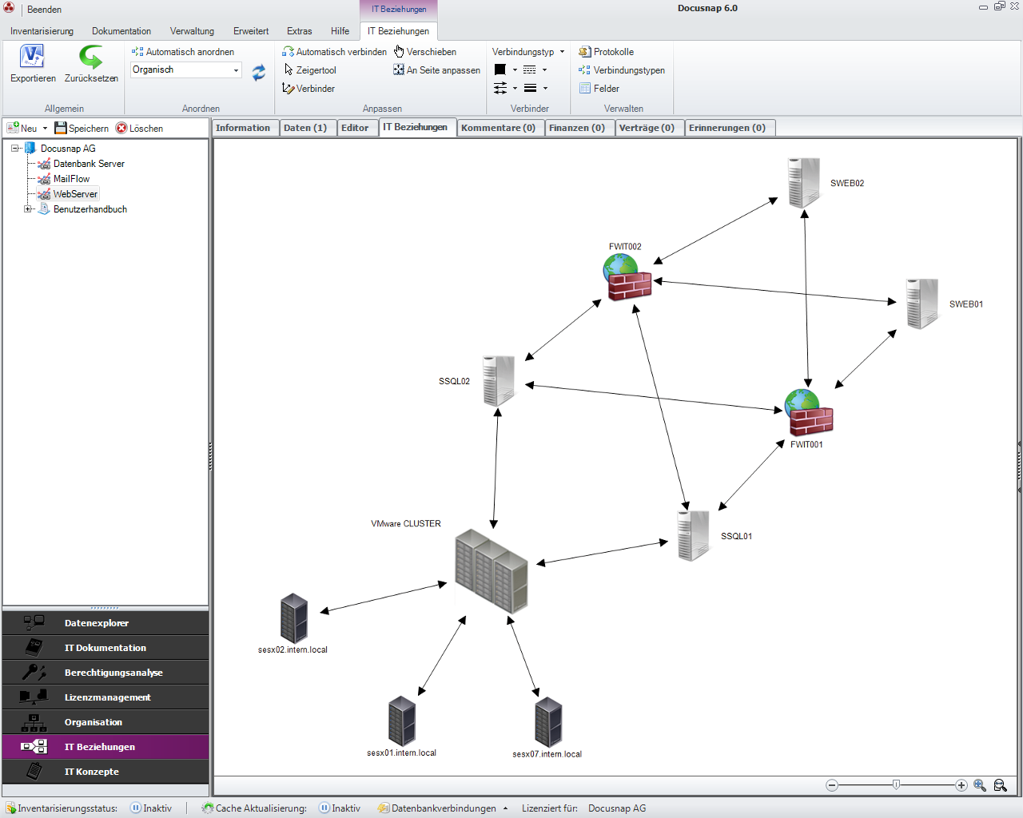Select MailFlow in the tree
This screenshot has height=818, width=1023.
[x=71, y=179]
